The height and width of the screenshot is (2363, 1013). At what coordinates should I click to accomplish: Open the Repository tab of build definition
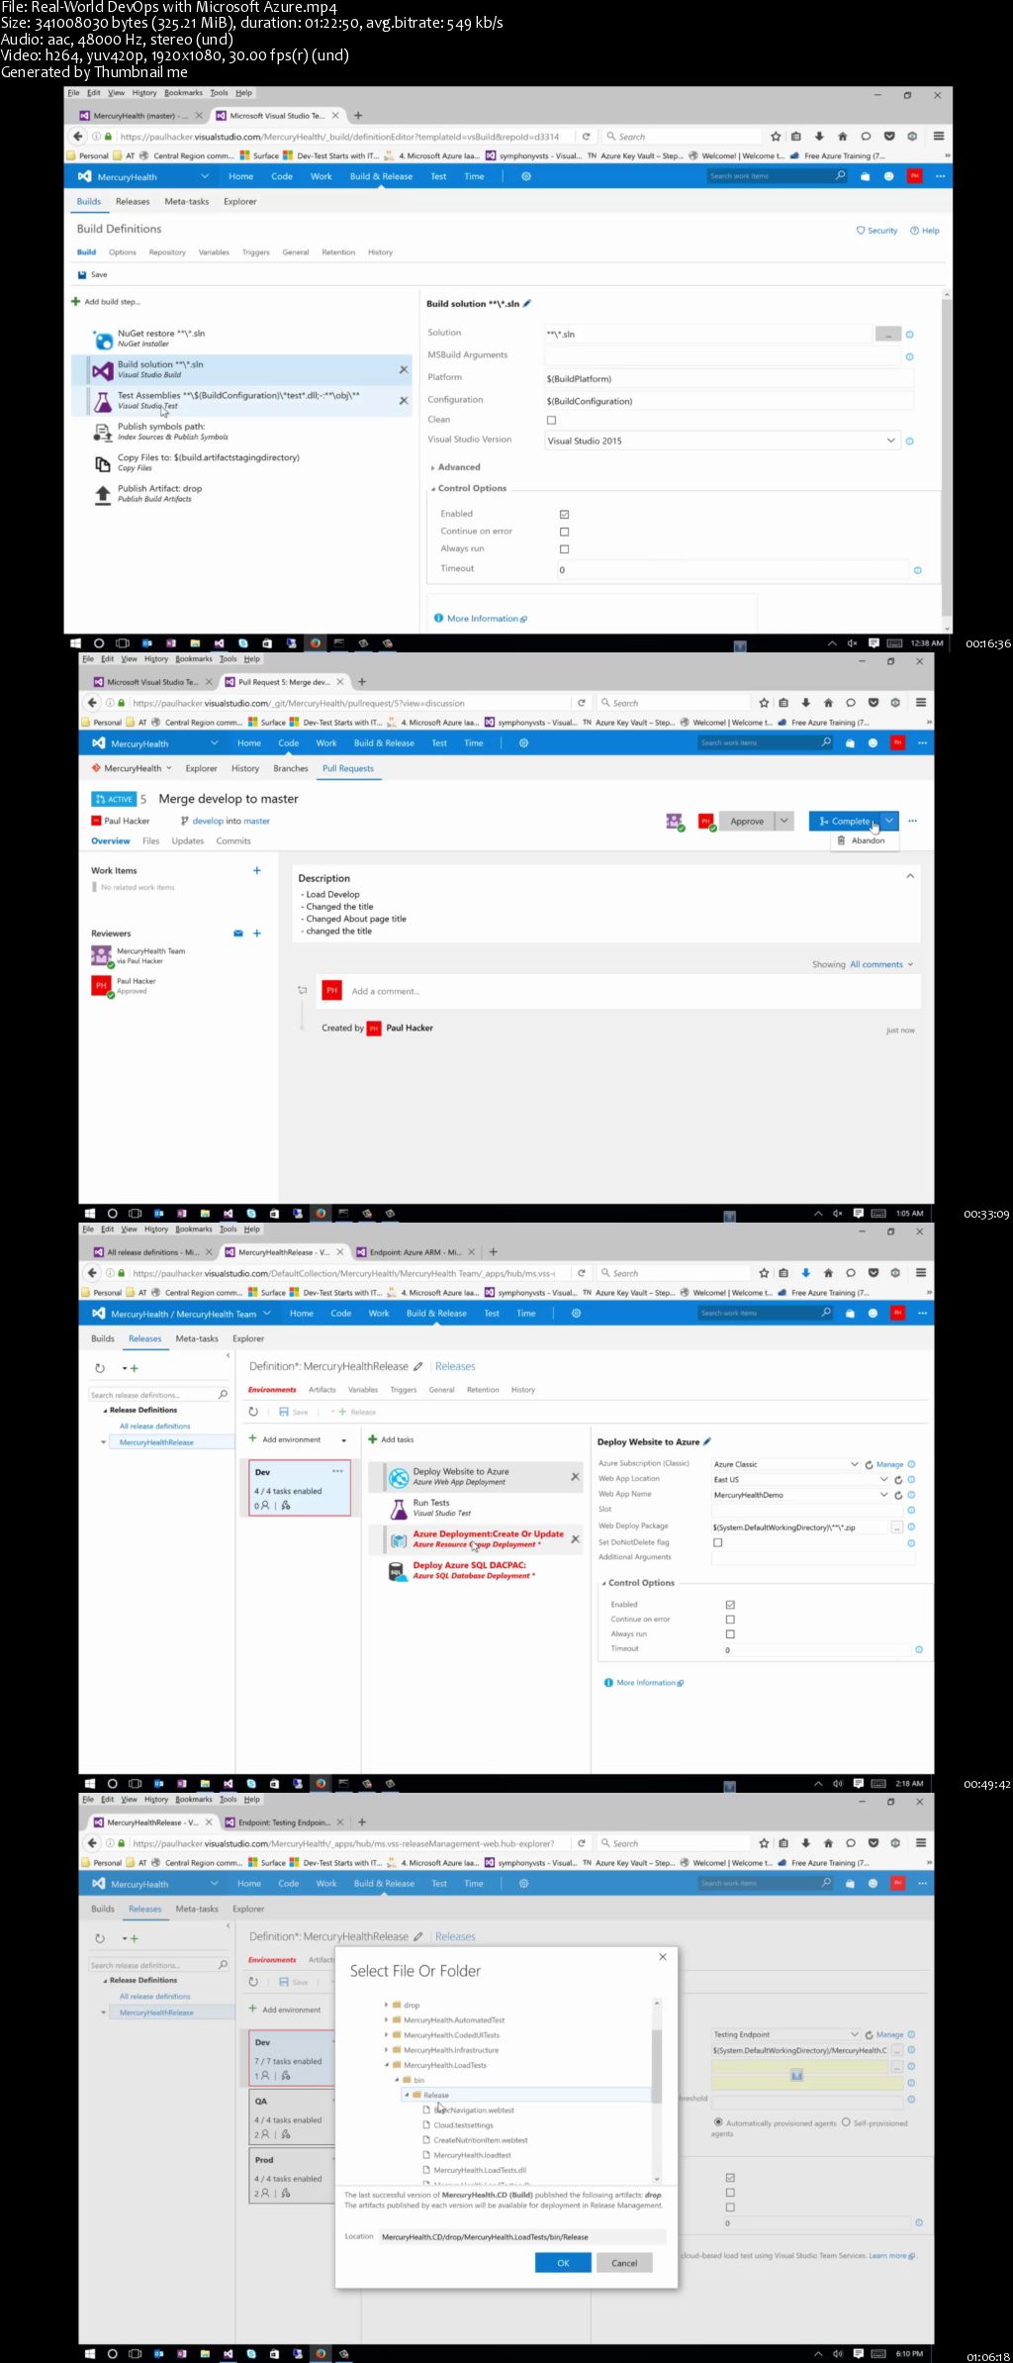(167, 252)
